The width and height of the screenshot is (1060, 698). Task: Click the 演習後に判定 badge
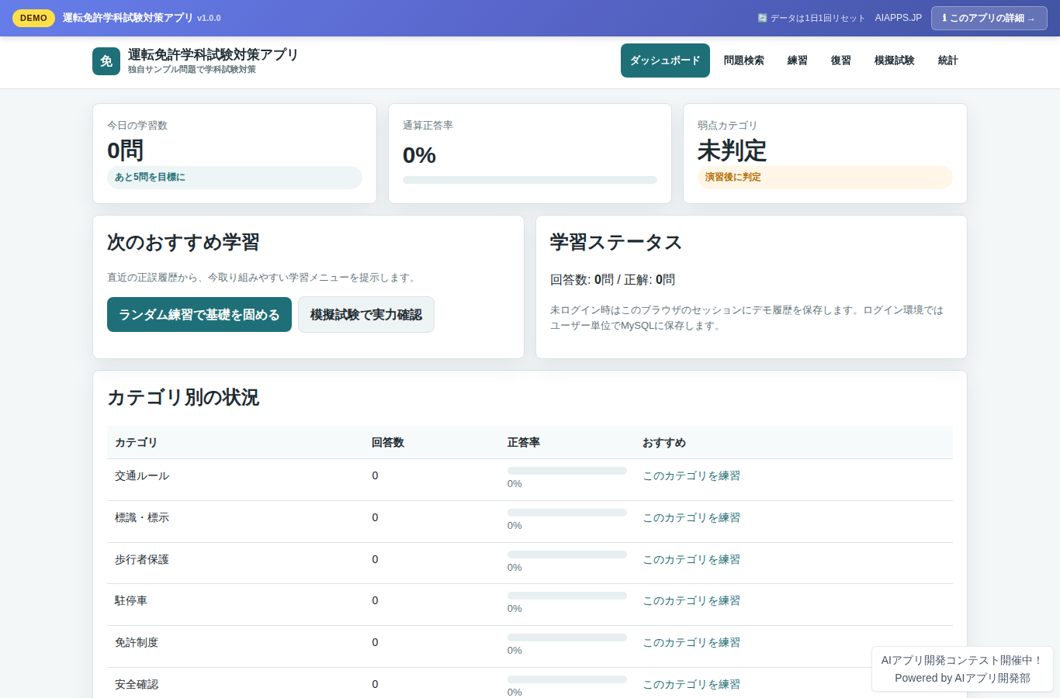pos(825,177)
